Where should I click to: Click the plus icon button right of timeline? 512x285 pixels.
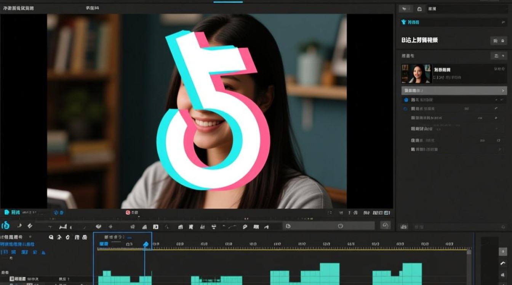(503, 251)
